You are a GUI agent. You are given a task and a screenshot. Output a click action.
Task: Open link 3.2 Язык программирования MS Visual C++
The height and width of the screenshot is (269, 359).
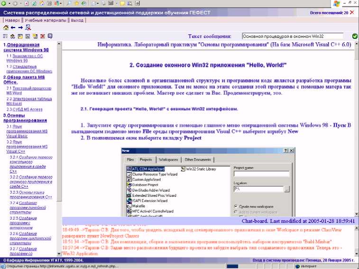27,147
